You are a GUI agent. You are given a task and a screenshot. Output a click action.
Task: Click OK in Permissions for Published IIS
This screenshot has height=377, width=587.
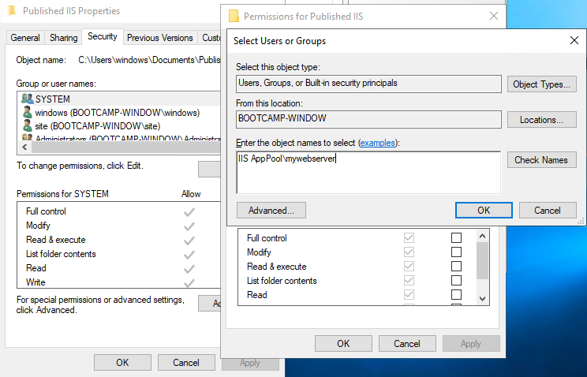(x=343, y=344)
